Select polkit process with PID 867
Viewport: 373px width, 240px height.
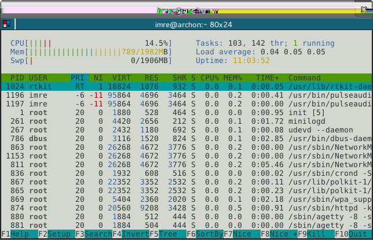(x=186, y=182)
